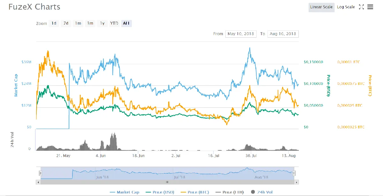Click the 4. Jun x-axis label

[x=101, y=156]
